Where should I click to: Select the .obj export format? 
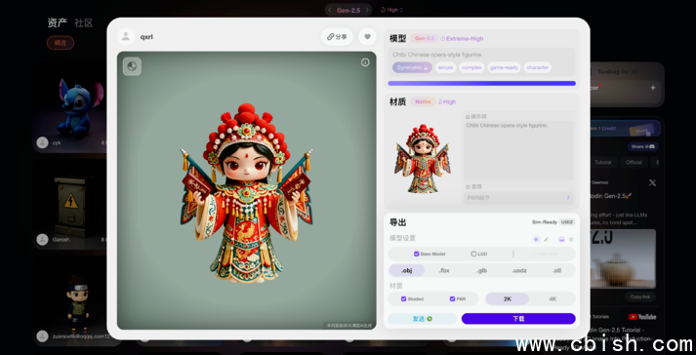(407, 270)
